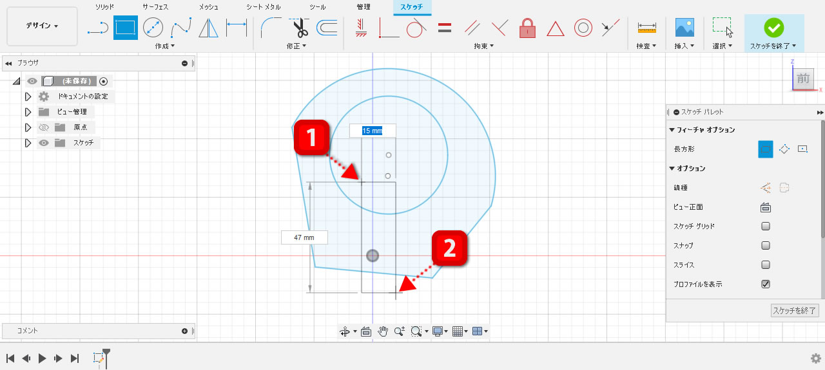Select the trim scissors tool
Image resolution: width=825 pixels, height=370 pixels.
(x=299, y=28)
